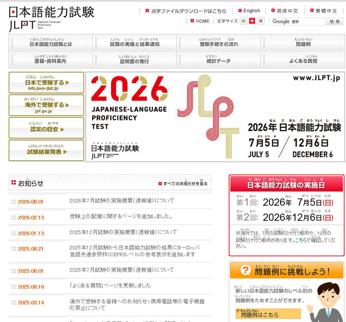Focus the Google search field
This screenshot has height=322, width=346.
[x=297, y=22]
